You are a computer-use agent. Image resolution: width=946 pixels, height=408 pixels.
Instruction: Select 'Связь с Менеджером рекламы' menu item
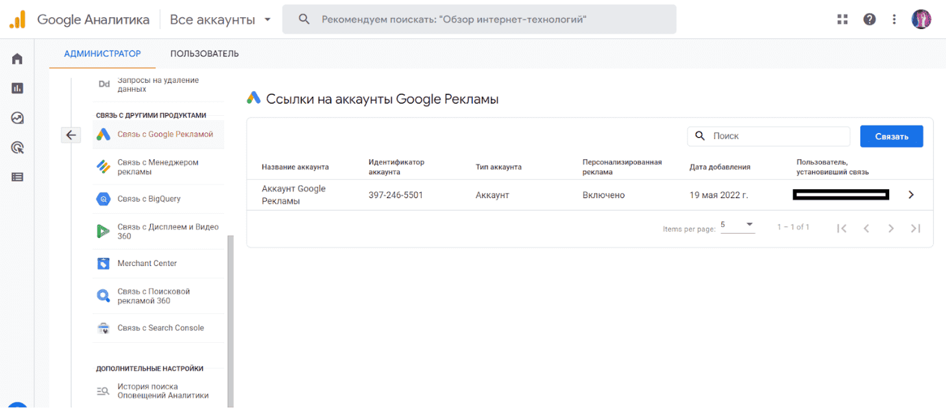coord(158,167)
